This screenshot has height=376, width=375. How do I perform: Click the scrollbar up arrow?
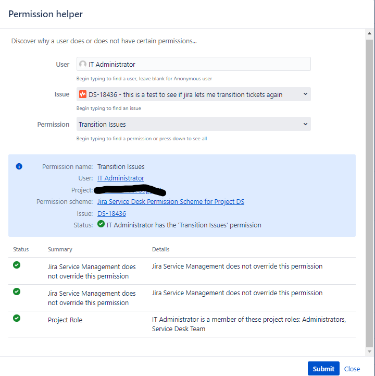[369, 33]
